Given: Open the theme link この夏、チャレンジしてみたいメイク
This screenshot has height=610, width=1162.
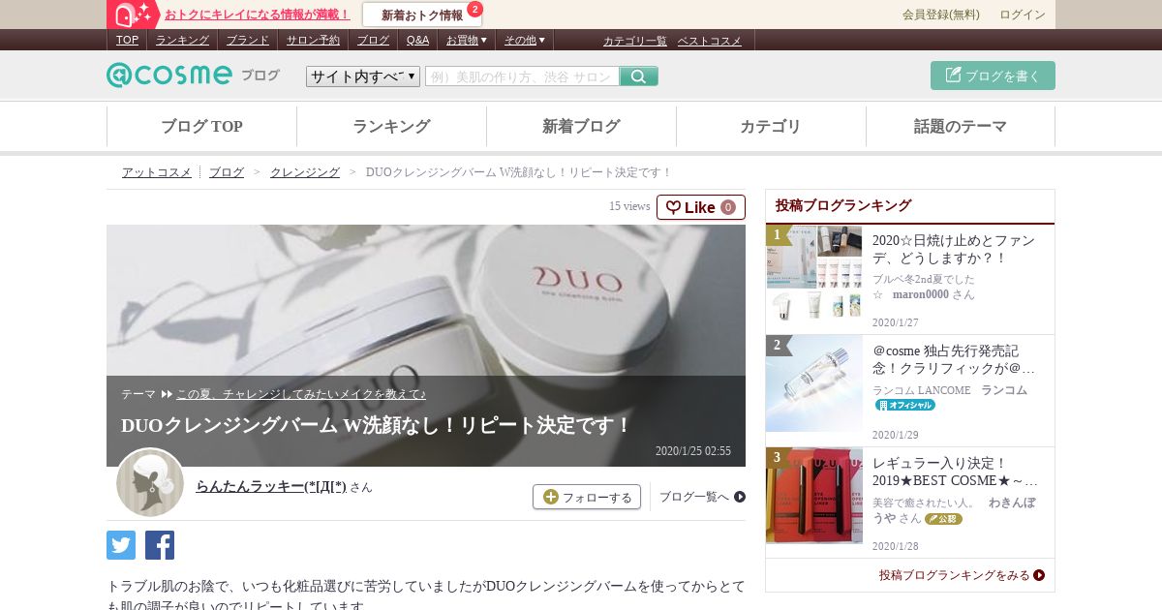Looking at the screenshot, I should pyautogui.click(x=301, y=394).
